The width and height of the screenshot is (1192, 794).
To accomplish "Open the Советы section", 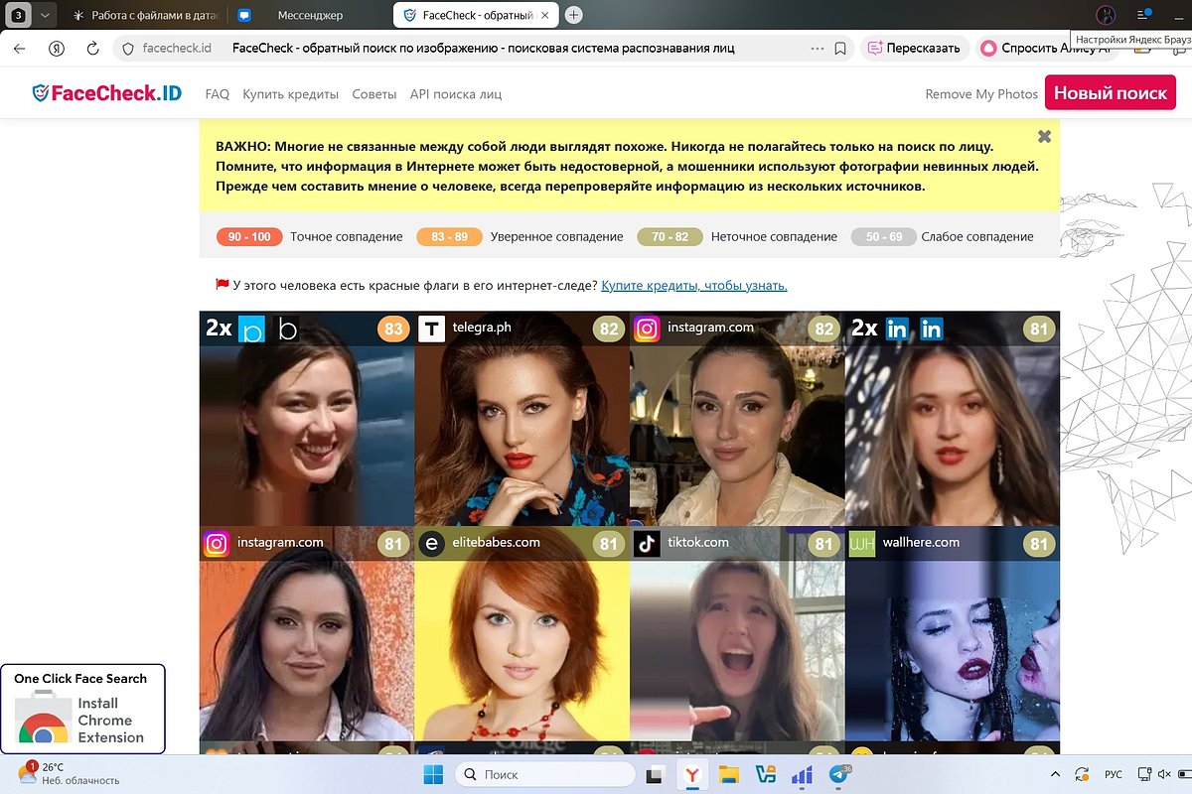I will [x=373, y=94].
